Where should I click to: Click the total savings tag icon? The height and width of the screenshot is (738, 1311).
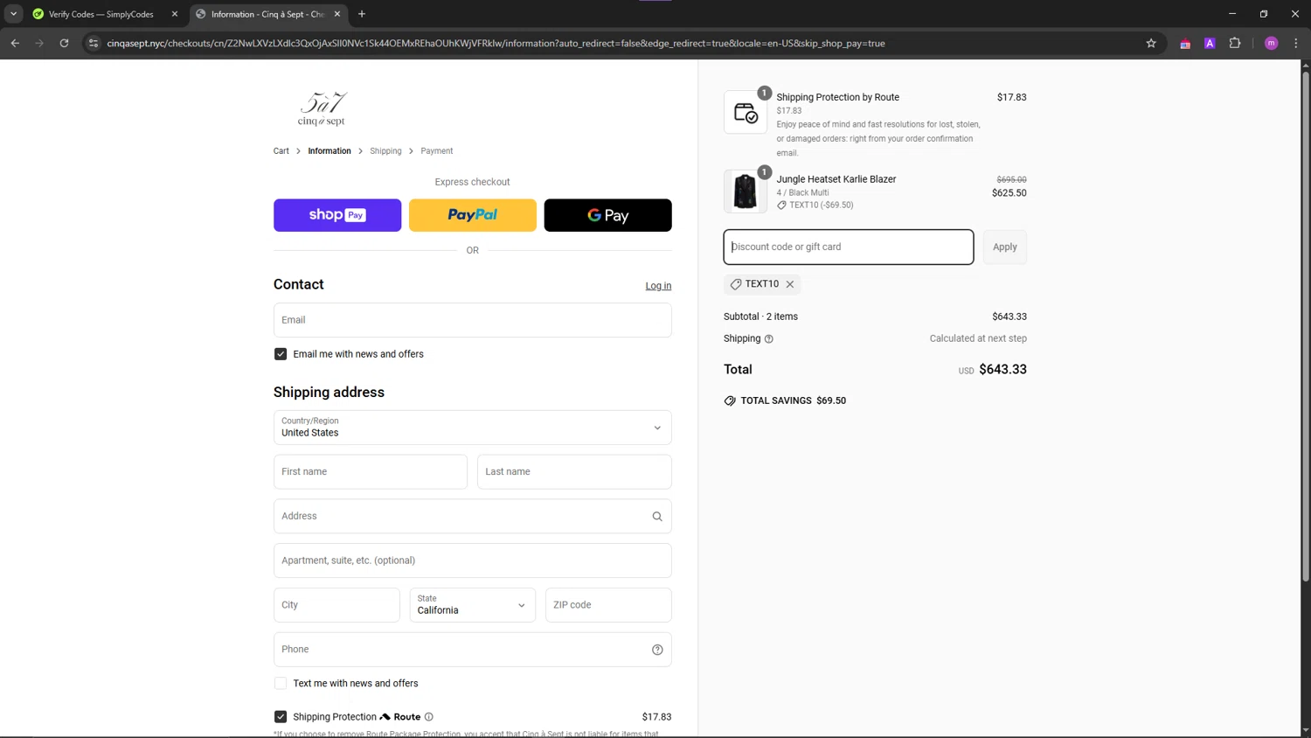(730, 400)
